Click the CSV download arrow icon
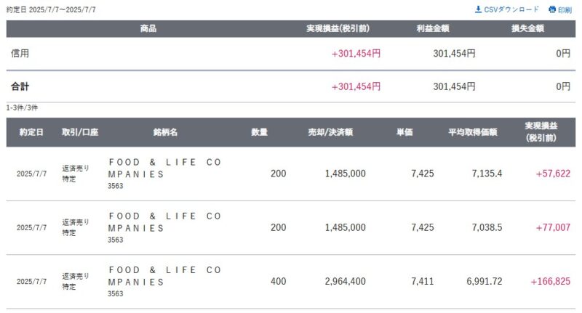 tap(478, 9)
